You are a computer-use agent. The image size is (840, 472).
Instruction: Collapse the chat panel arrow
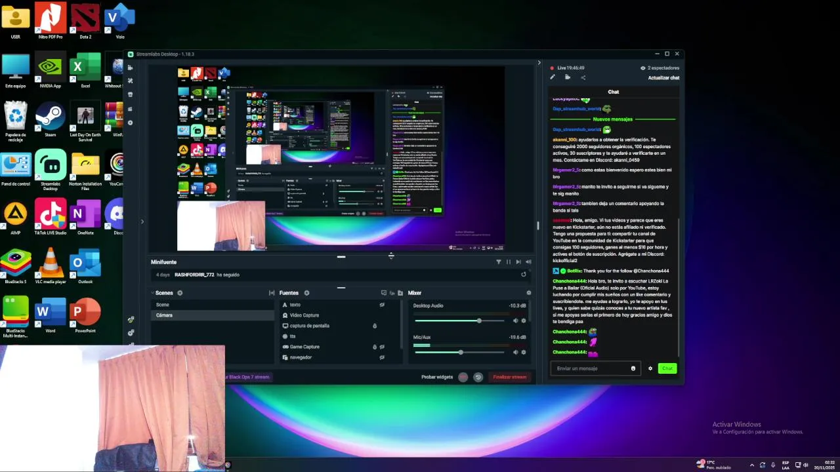(x=539, y=63)
